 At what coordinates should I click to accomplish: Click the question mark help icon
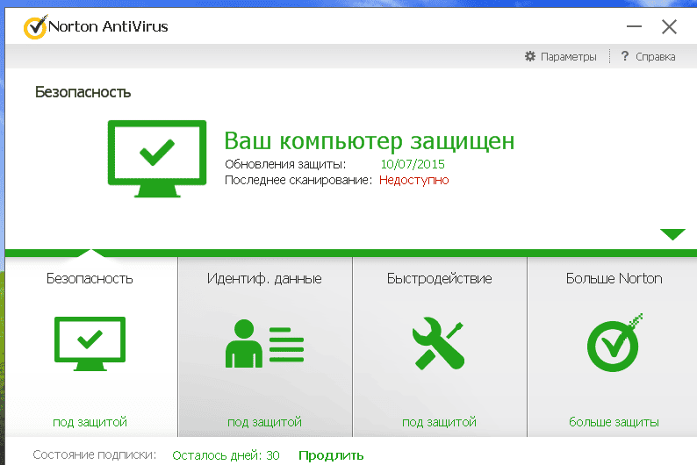point(624,56)
